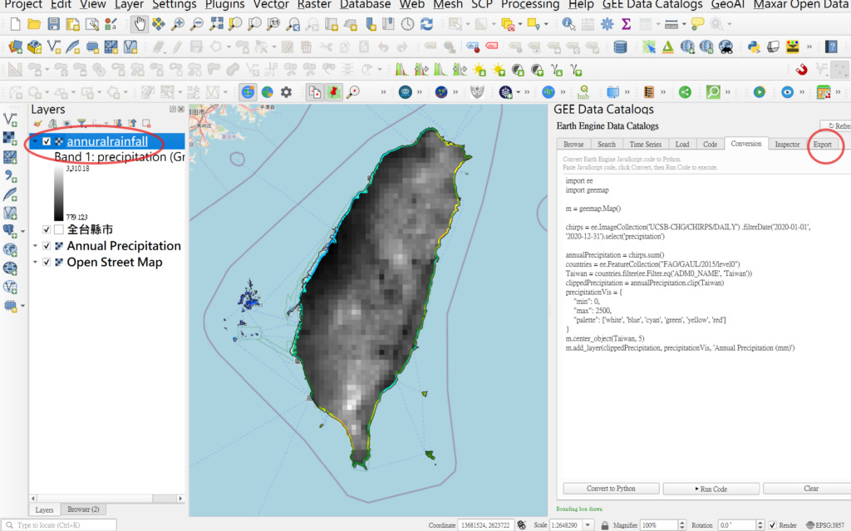Click the Zoom In magnifier tool
This screenshot has height=531, width=851.
177,25
